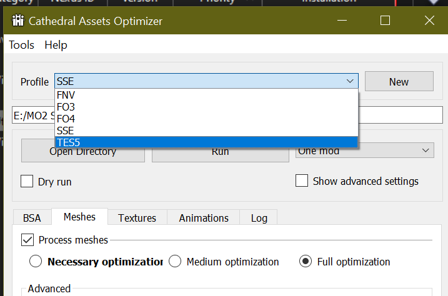Viewport: 448px width, 296px height.
Task: Click the New profile button
Action: 399,81
